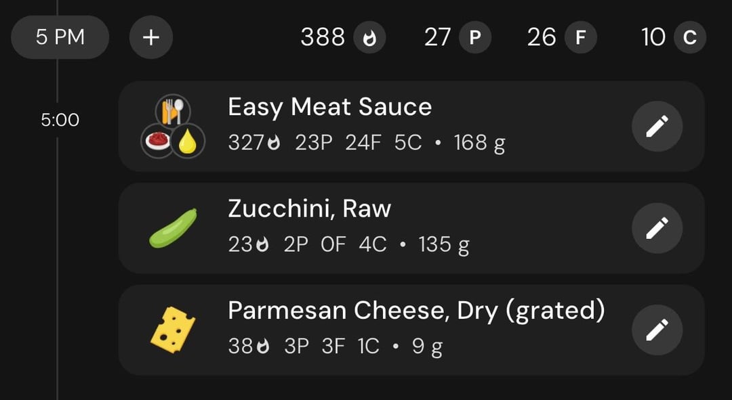Select the 5 PM time pill
Viewport: 732px width, 400px height.
point(60,37)
